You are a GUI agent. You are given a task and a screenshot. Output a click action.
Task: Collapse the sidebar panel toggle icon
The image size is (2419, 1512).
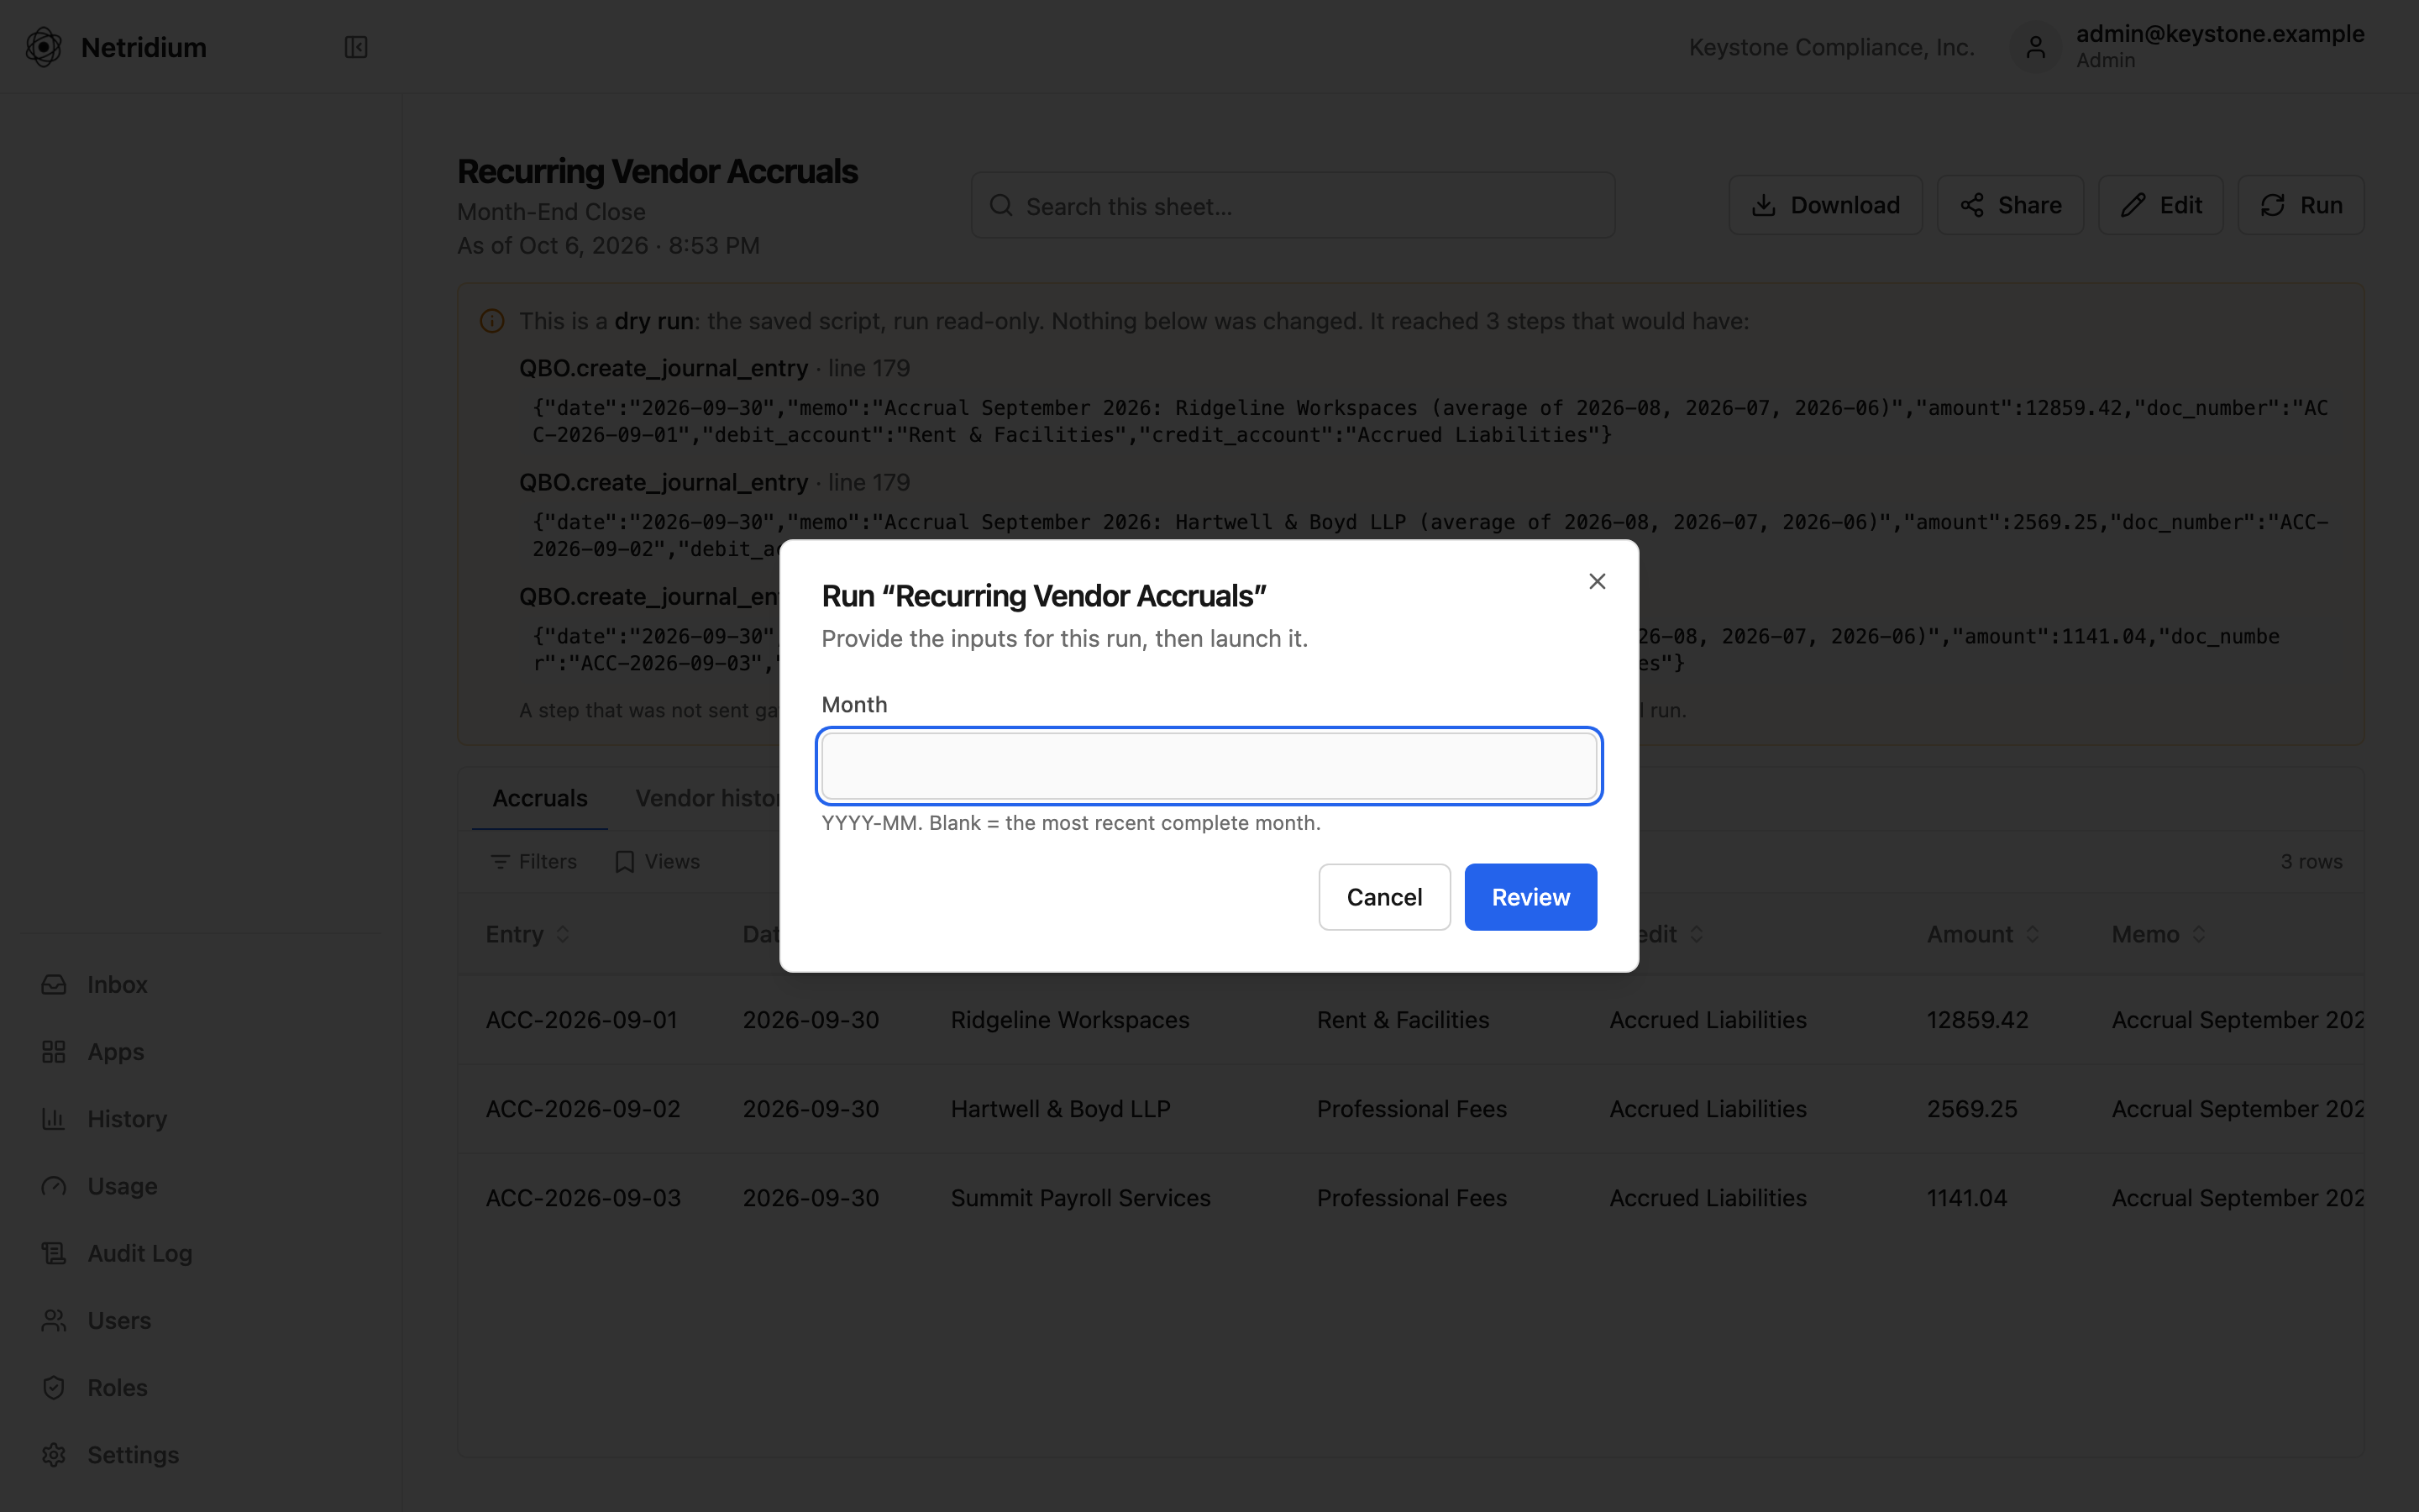tap(356, 47)
